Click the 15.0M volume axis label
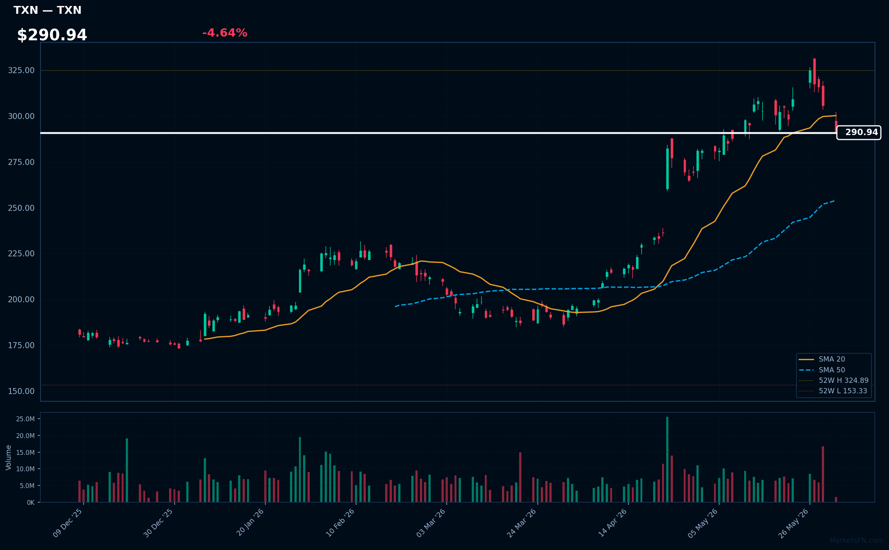889x550 pixels. pos(25,452)
